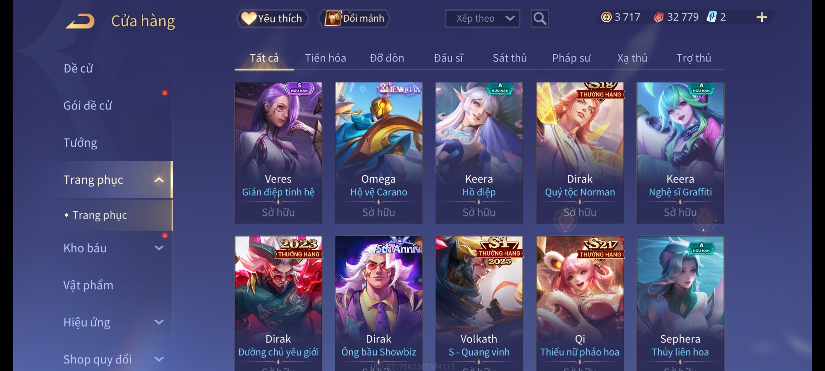Click the plus icon to add currency
The height and width of the screenshot is (371, 825).
761,17
